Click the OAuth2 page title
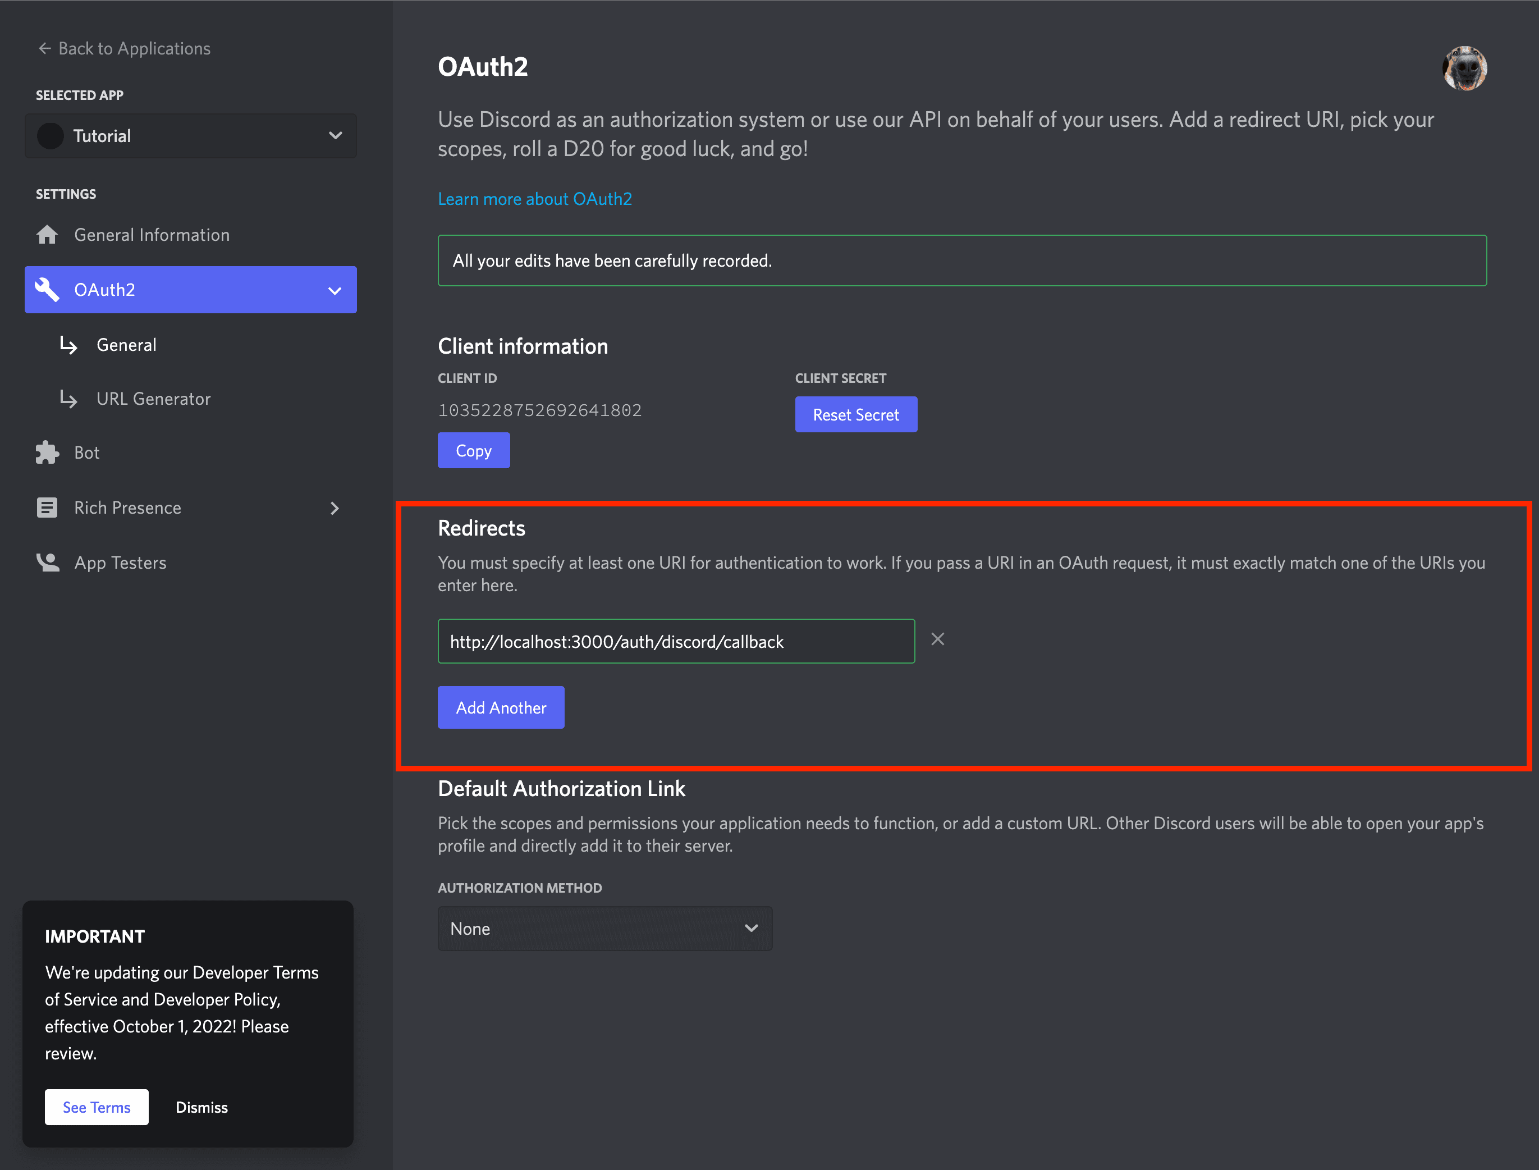This screenshot has width=1539, height=1170. [483, 67]
